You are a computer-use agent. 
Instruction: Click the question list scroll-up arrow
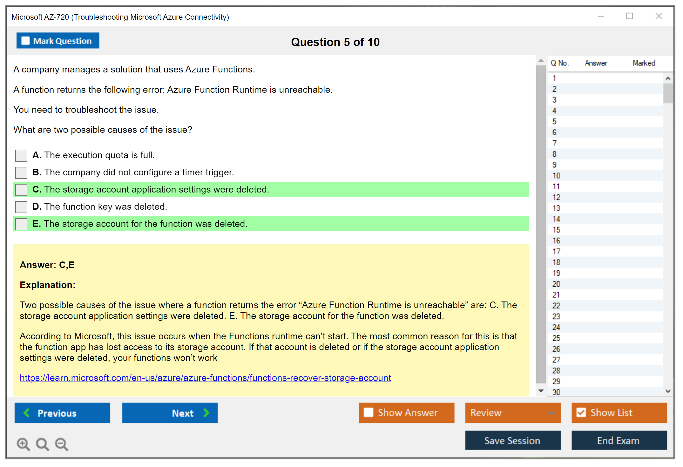(x=668, y=78)
